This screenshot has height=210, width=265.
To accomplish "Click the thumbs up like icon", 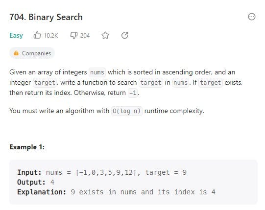I will 37,35.
